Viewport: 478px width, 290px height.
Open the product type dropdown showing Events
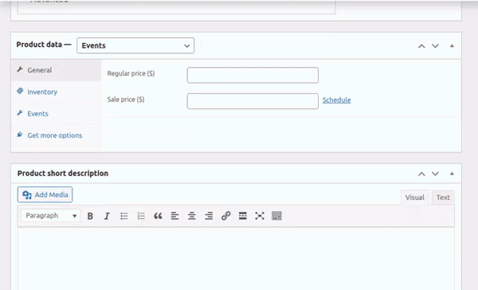135,45
